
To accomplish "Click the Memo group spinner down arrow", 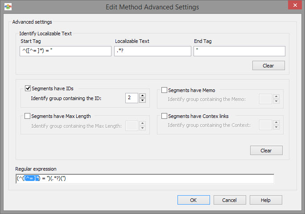I will 276,101.
